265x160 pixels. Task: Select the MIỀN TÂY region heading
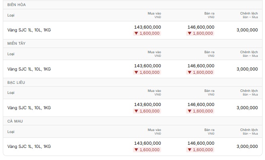tap(17, 44)
